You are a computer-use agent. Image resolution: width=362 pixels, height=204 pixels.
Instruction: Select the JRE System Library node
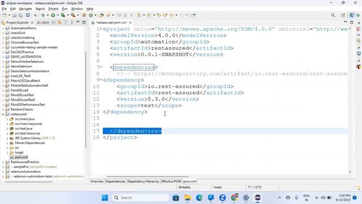pos(35,138)
